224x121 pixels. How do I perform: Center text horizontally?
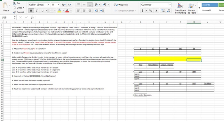[84, 11]
